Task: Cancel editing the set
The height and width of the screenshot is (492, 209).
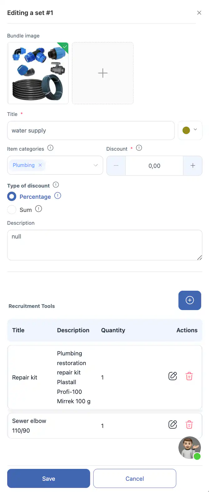Action: (134, 478)
